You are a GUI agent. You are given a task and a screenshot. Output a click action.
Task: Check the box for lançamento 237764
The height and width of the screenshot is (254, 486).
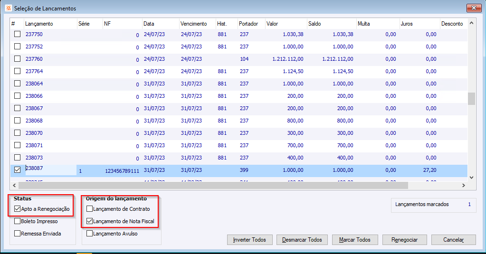[x=18, y=71]
